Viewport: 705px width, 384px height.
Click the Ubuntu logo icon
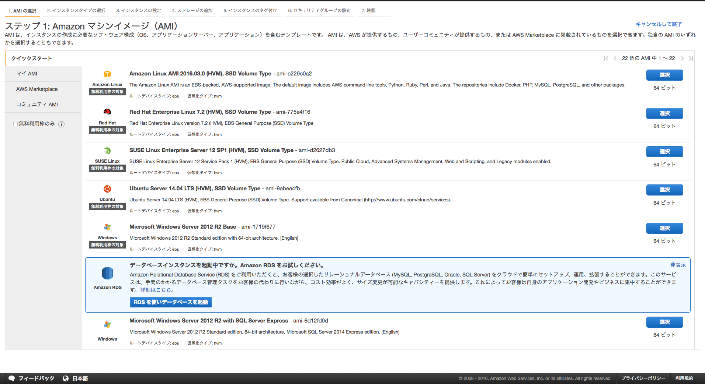[x=107, y=189]
